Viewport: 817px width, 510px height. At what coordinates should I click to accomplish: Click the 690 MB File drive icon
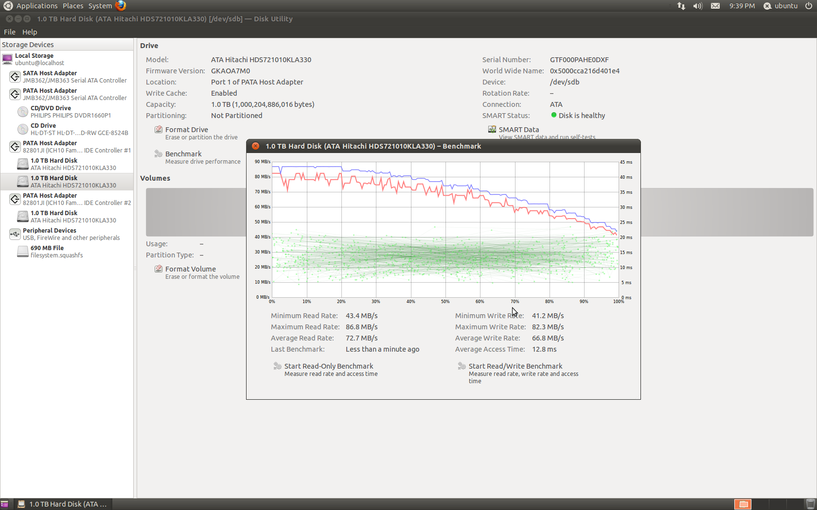(23, 252)
